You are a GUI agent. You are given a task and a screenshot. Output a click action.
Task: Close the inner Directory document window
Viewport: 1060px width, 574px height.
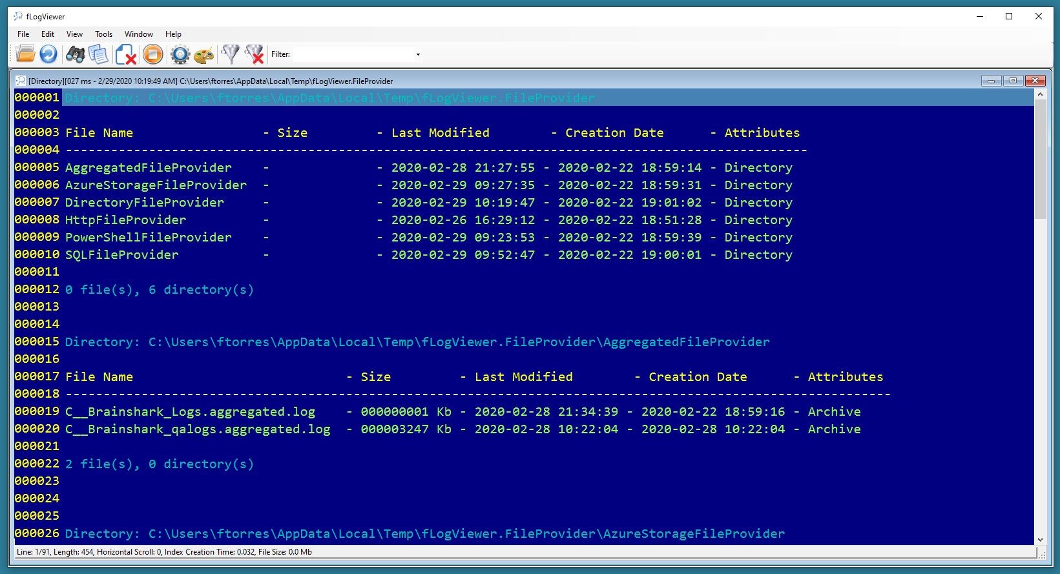1035,81
